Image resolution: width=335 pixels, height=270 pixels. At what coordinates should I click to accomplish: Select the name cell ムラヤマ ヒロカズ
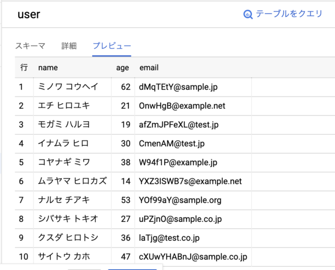click(72, 181)
